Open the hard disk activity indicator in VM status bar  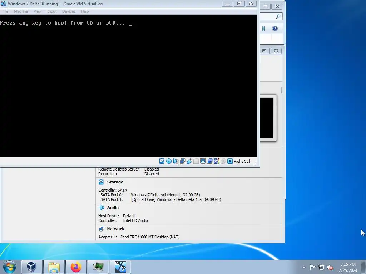162,161
